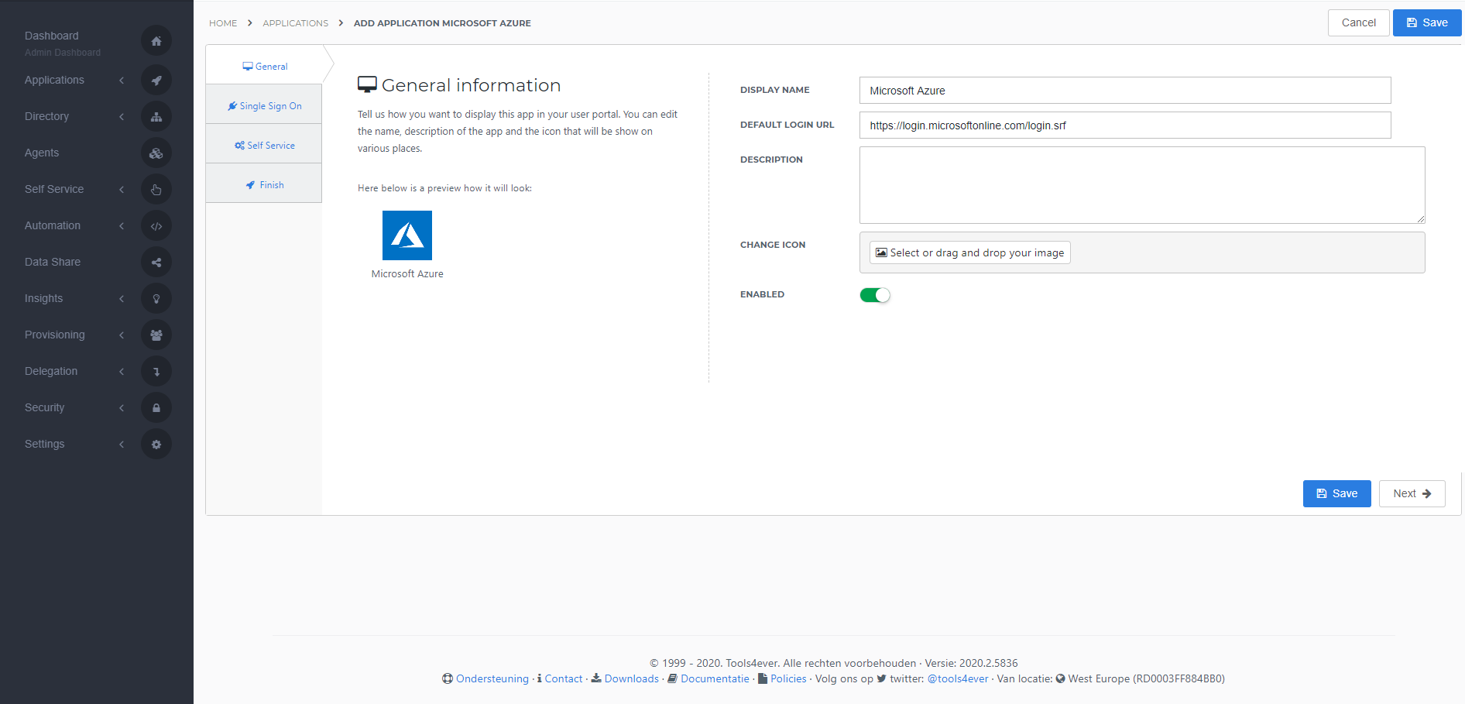1465x704 pixels.
Task: Click the Applications rocket icon
Action: (156, 80)
